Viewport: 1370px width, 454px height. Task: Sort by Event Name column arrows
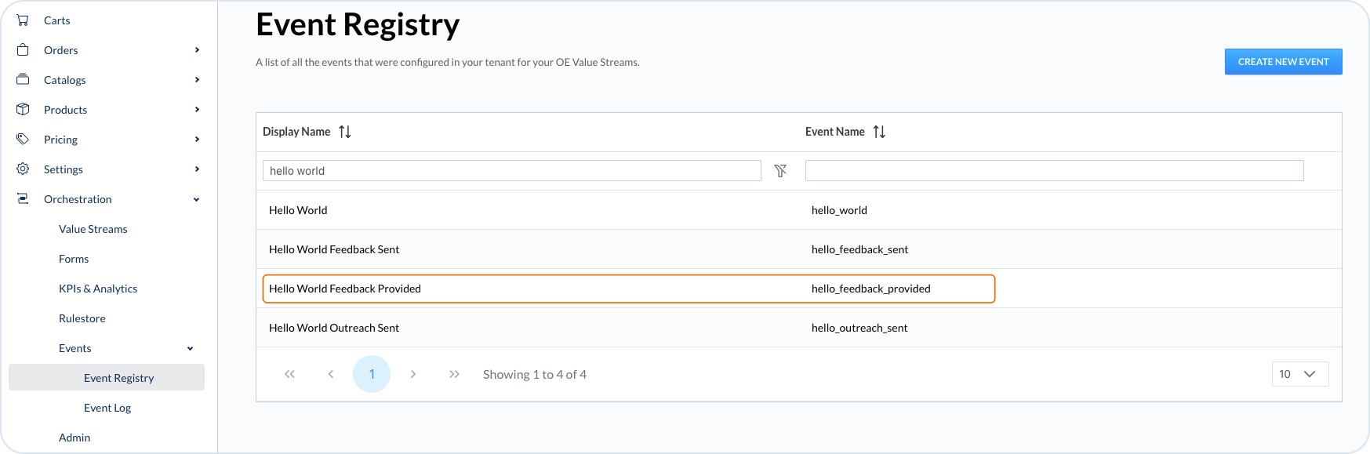(x=879, y=132)
